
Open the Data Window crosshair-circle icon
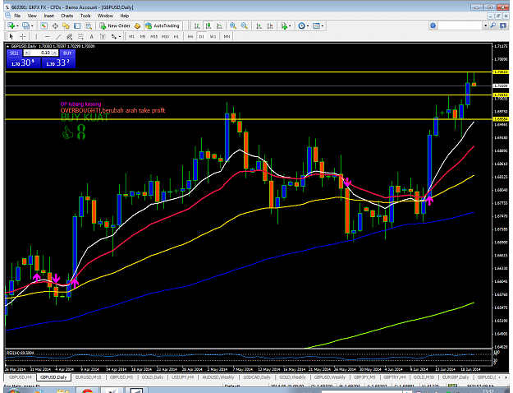(x=55, y=25)
